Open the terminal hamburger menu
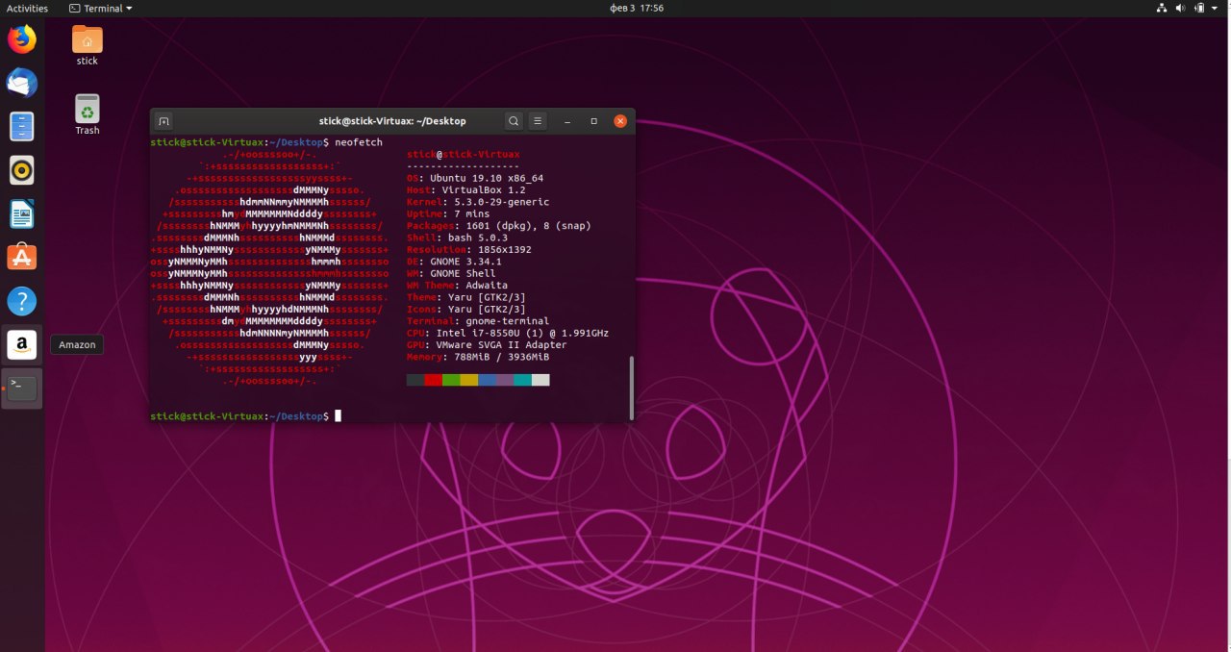Viewport: 1231px width, 652px height. pos(539,121)
